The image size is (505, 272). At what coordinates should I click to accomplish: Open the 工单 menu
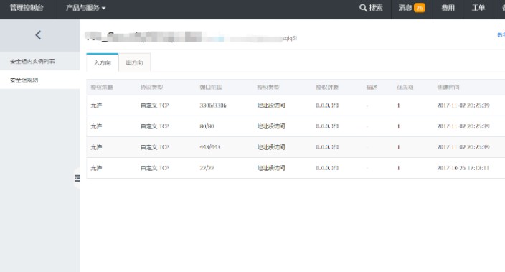(x=478, y=8)
